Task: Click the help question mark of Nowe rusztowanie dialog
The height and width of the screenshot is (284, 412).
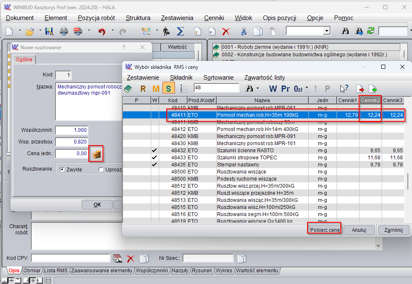Action: 124,47
